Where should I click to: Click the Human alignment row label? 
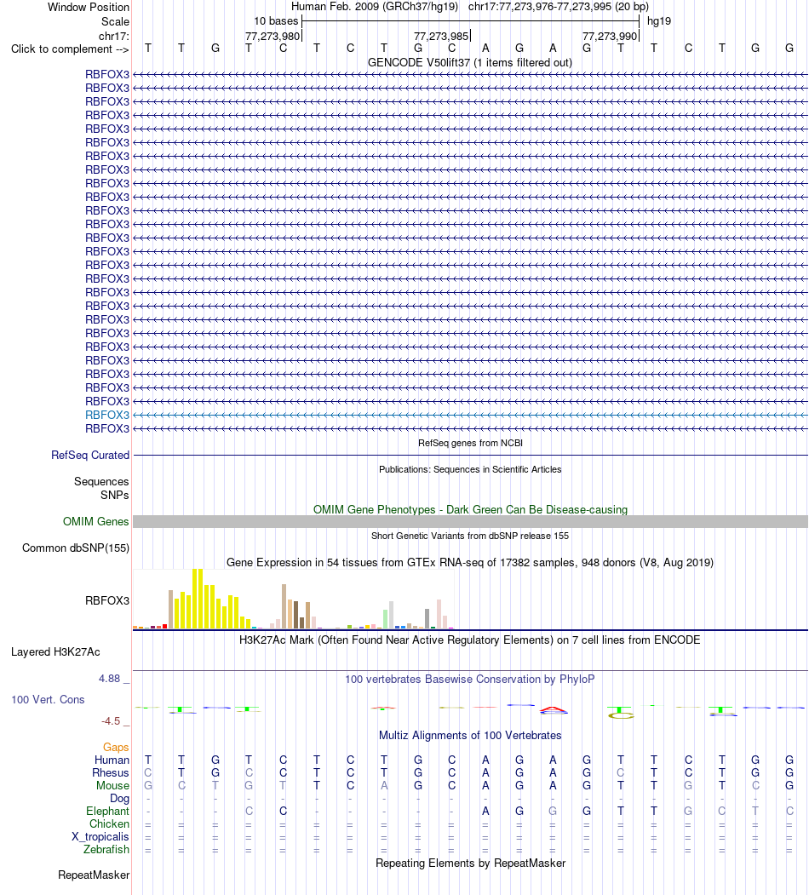coord(112,760)
